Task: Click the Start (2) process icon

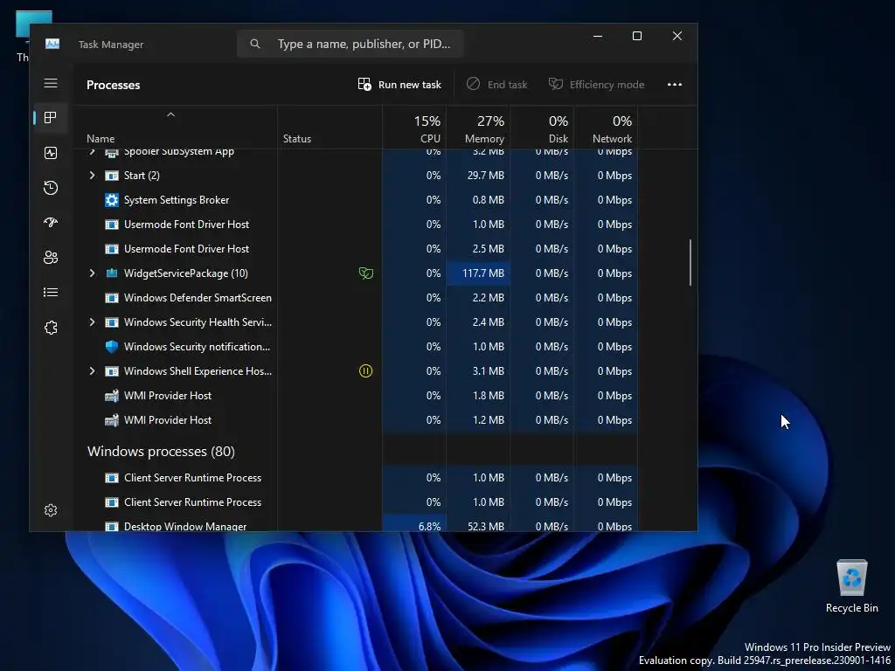Action: coord(112,175)
